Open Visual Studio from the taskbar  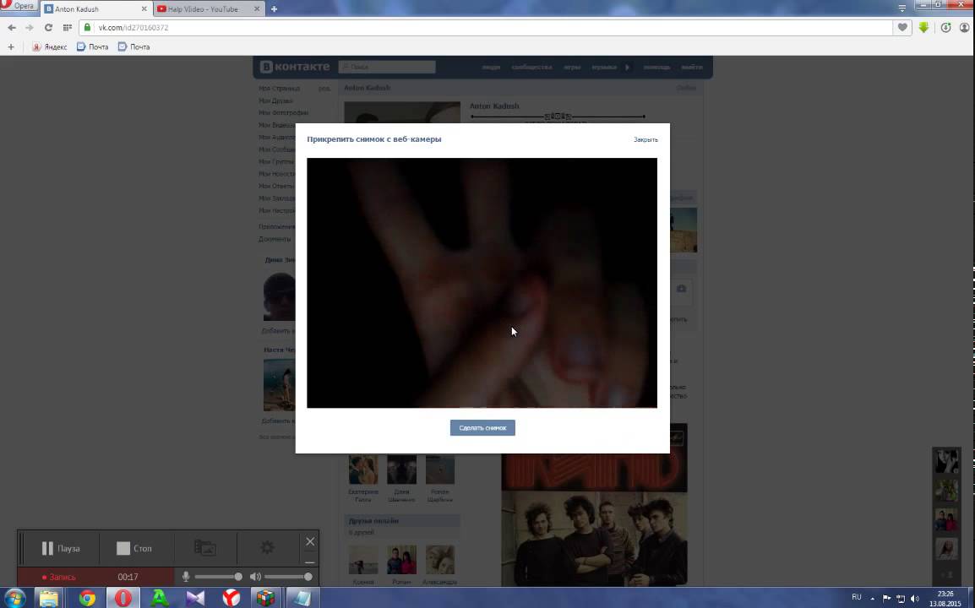(x=195, y=598)
